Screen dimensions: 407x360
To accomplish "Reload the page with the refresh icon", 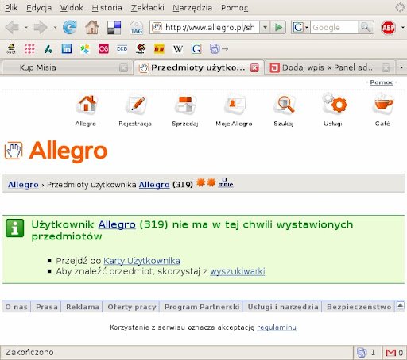I will tap(70, 27).
